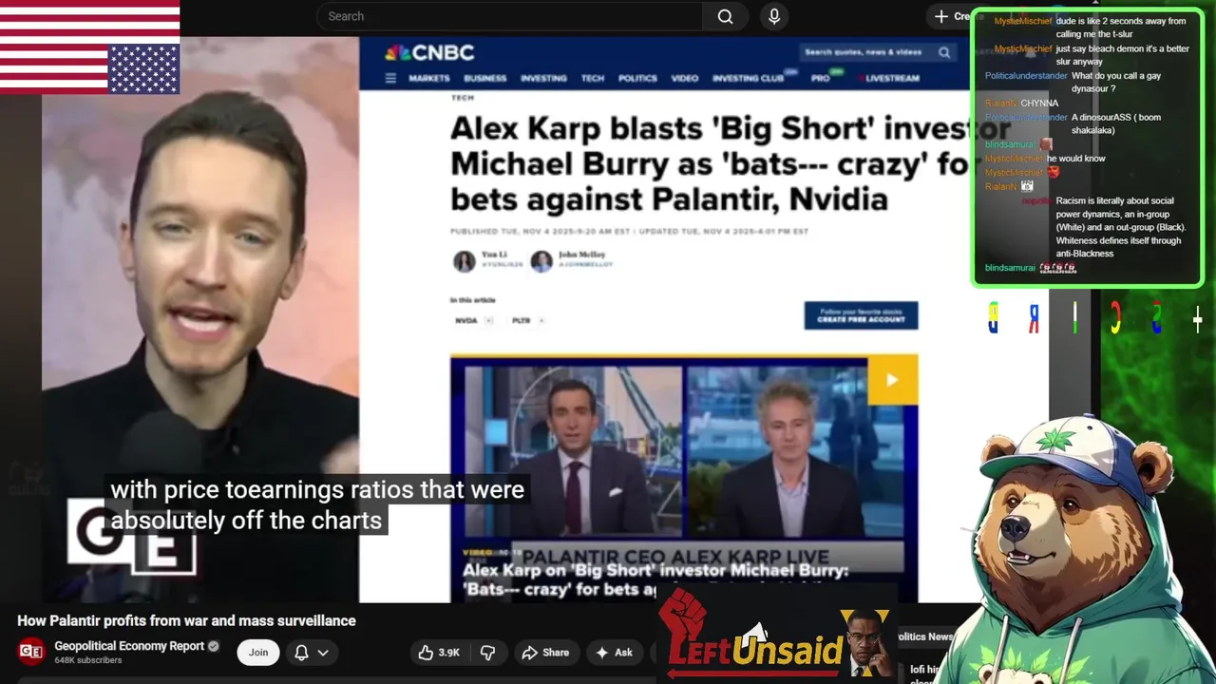Click into the YouTube search field
1216x684 pixels.
click(x=510, y=16)
